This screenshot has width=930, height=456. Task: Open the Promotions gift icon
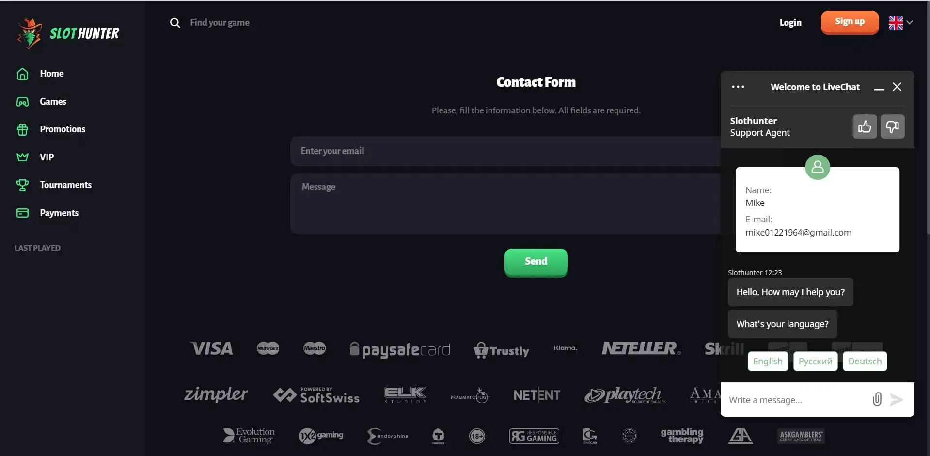click(23, 129)
